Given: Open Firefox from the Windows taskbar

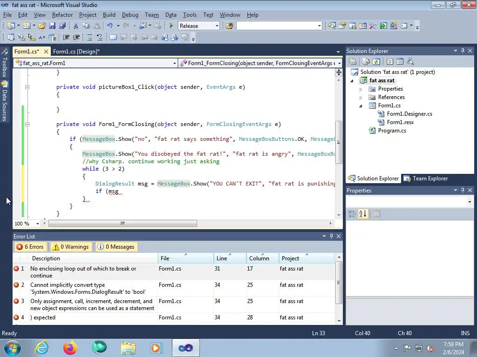Looking at the screenshot, I should click(x=70, y=348).
